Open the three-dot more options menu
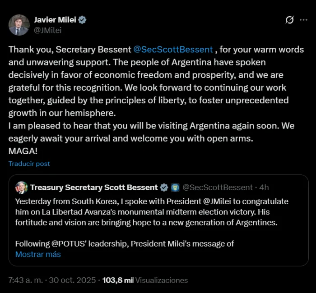316x293 pixels. (x=303, y=20)
